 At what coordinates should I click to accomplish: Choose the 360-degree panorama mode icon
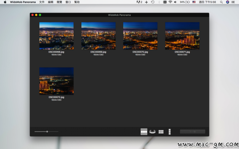(x=152, y=131)
